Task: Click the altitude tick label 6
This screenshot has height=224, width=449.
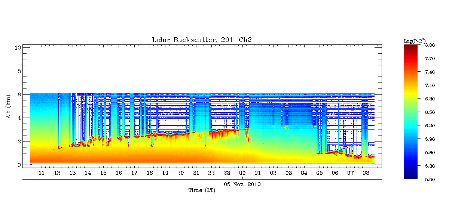Action: (19, 94)
